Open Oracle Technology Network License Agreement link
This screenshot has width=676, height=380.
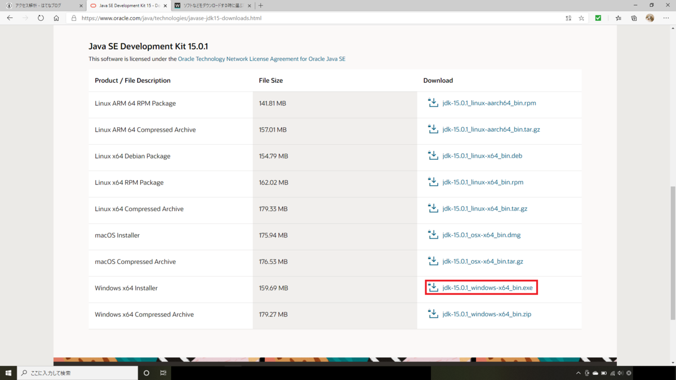tap(261, 59)
